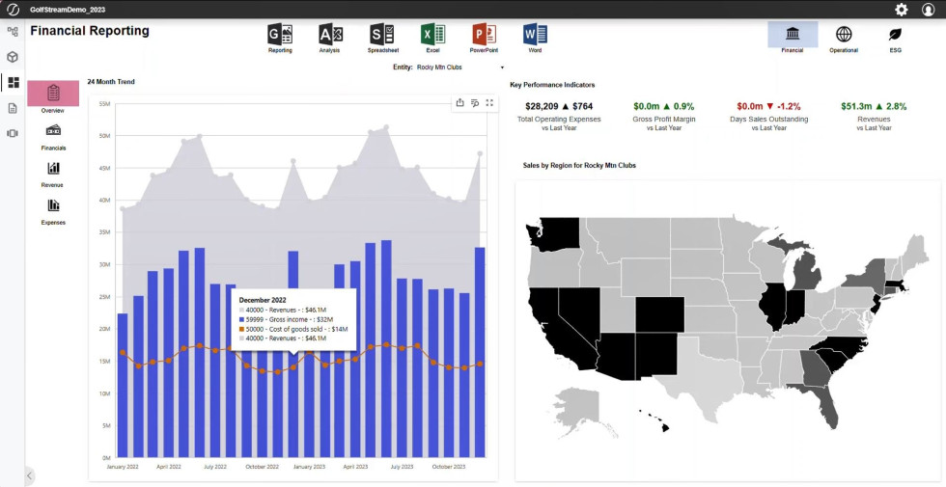Switch to the ESG tab

pos(895,36)
